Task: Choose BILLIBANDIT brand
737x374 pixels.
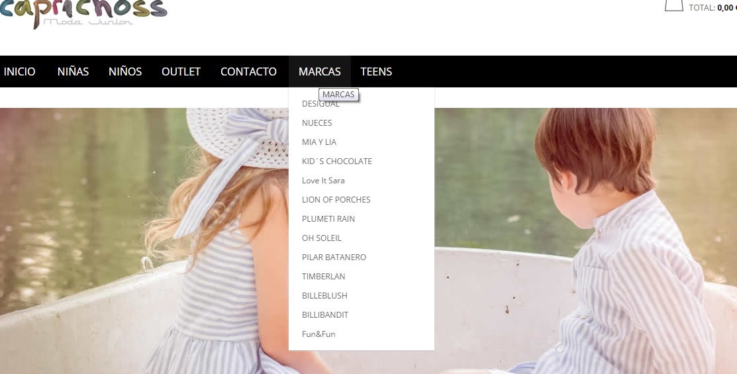Action: pyautogui.click(x=325, y=315)
